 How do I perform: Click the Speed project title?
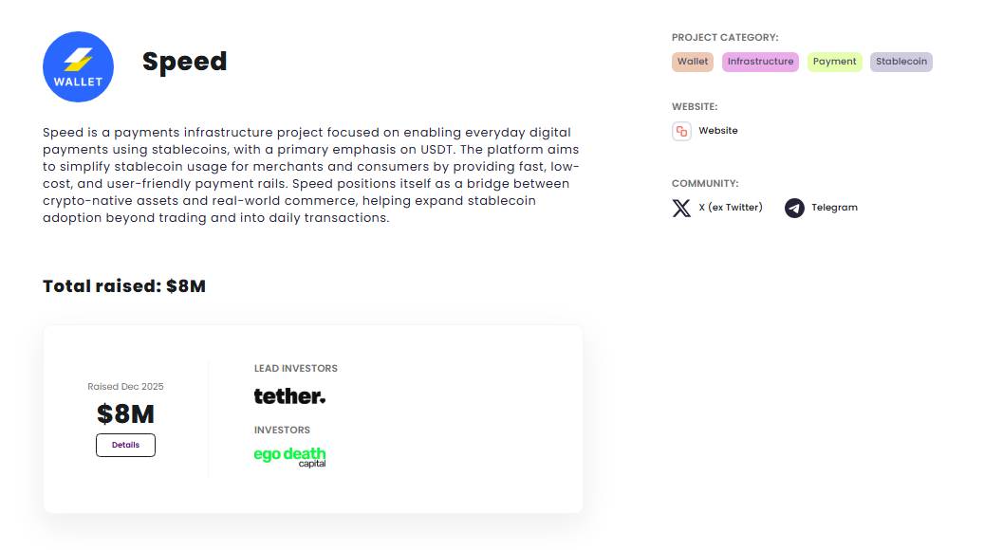(x=184, y=62)
